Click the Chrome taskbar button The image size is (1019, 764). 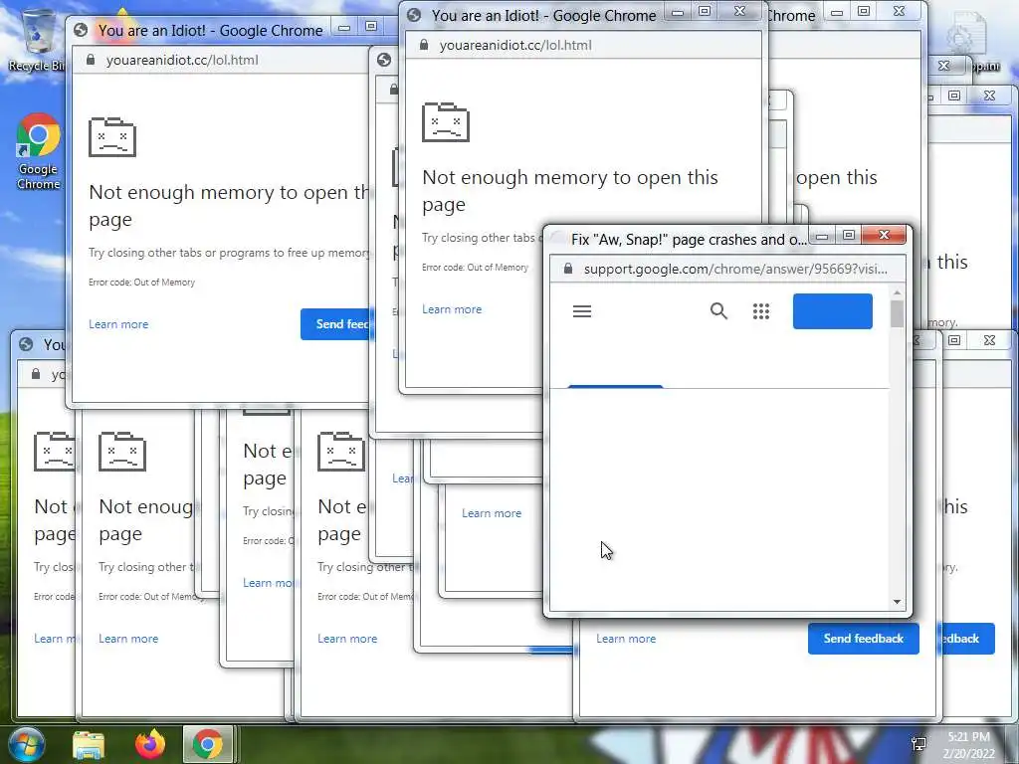[207, 744]
